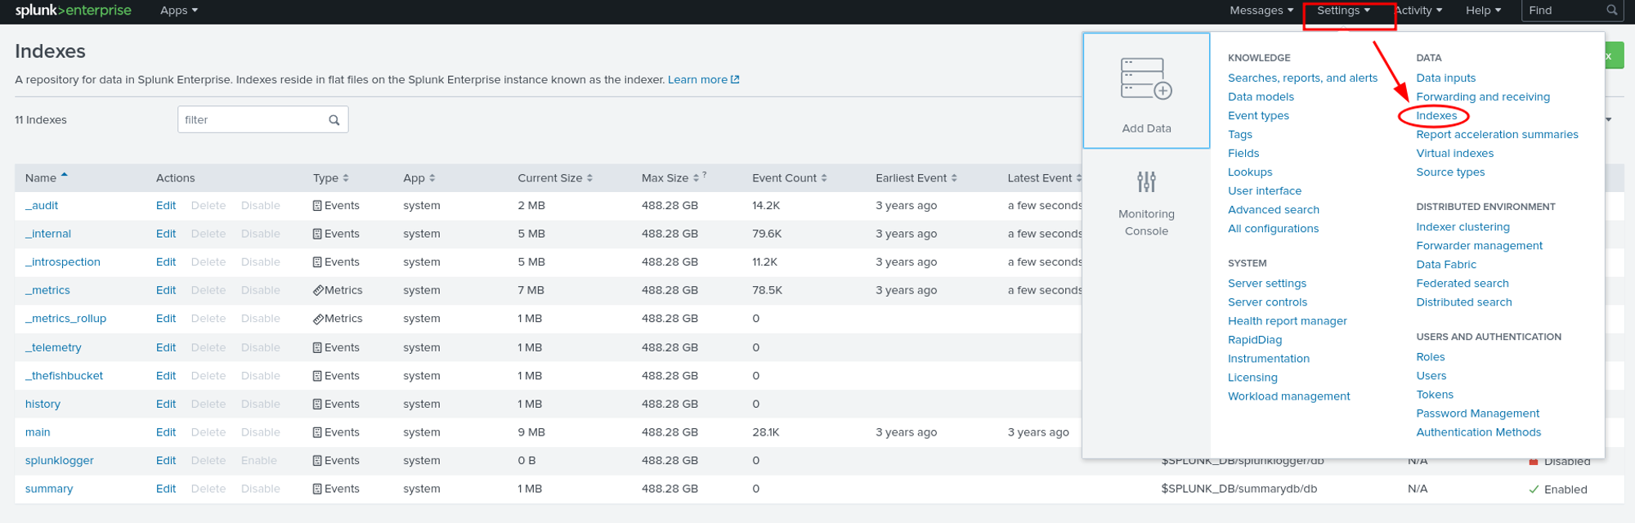The image size is (1635, 523).
Task: Sort table by Event Count column
Action: click(x=789, y=178)
